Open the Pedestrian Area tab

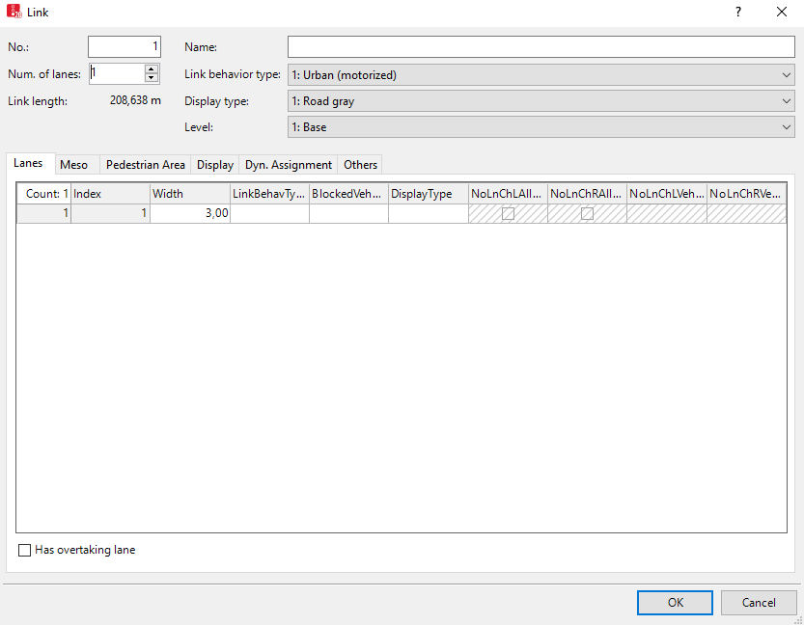145,165
